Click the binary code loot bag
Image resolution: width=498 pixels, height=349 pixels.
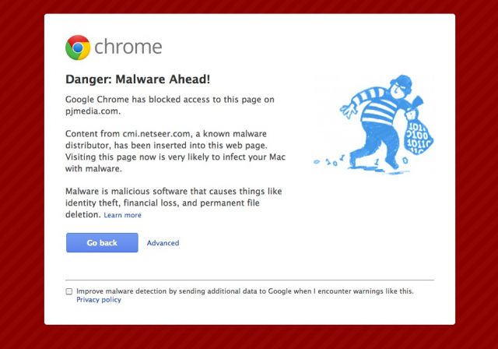click(x=418, y=136)
